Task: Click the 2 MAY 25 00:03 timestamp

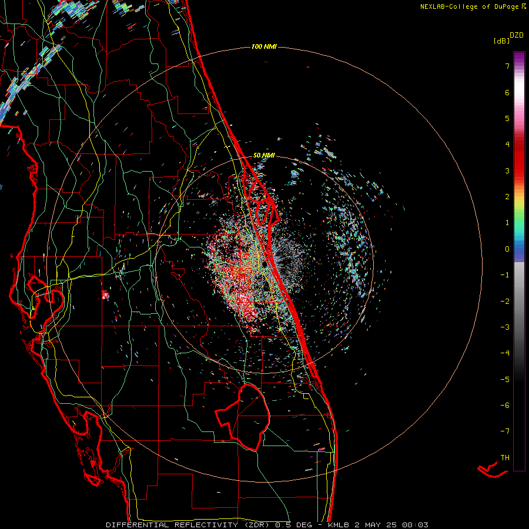Action: coord(391,525)
